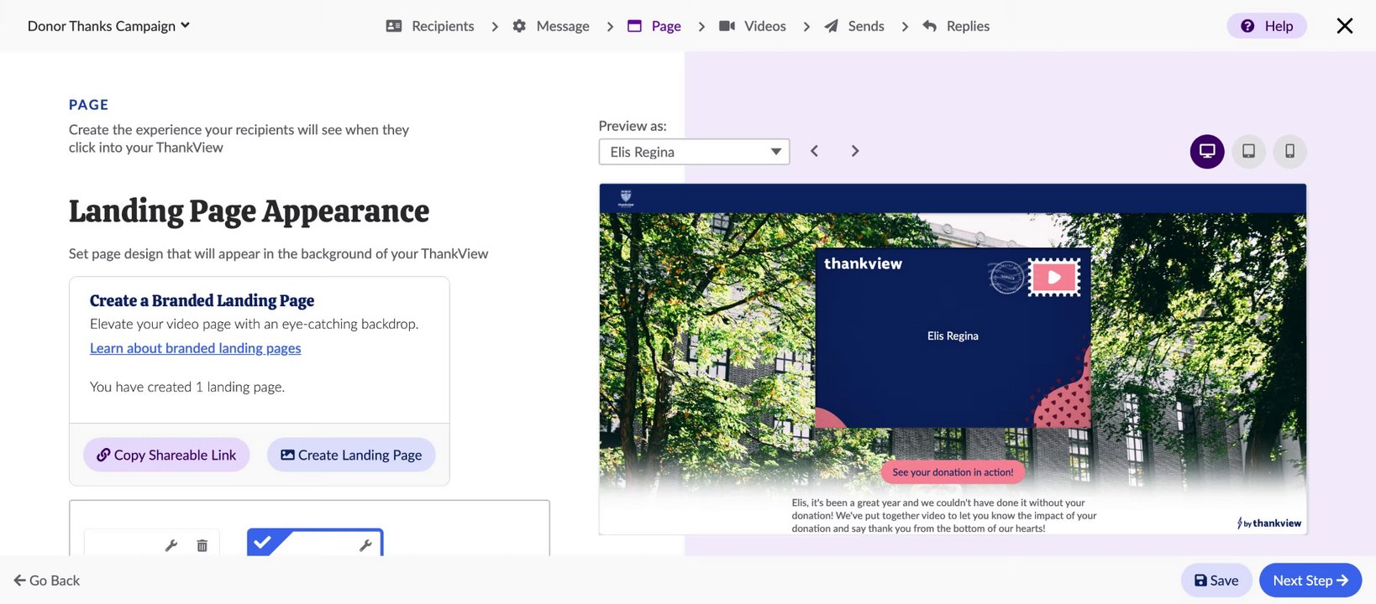Go to the Replies step

point(956,26)
